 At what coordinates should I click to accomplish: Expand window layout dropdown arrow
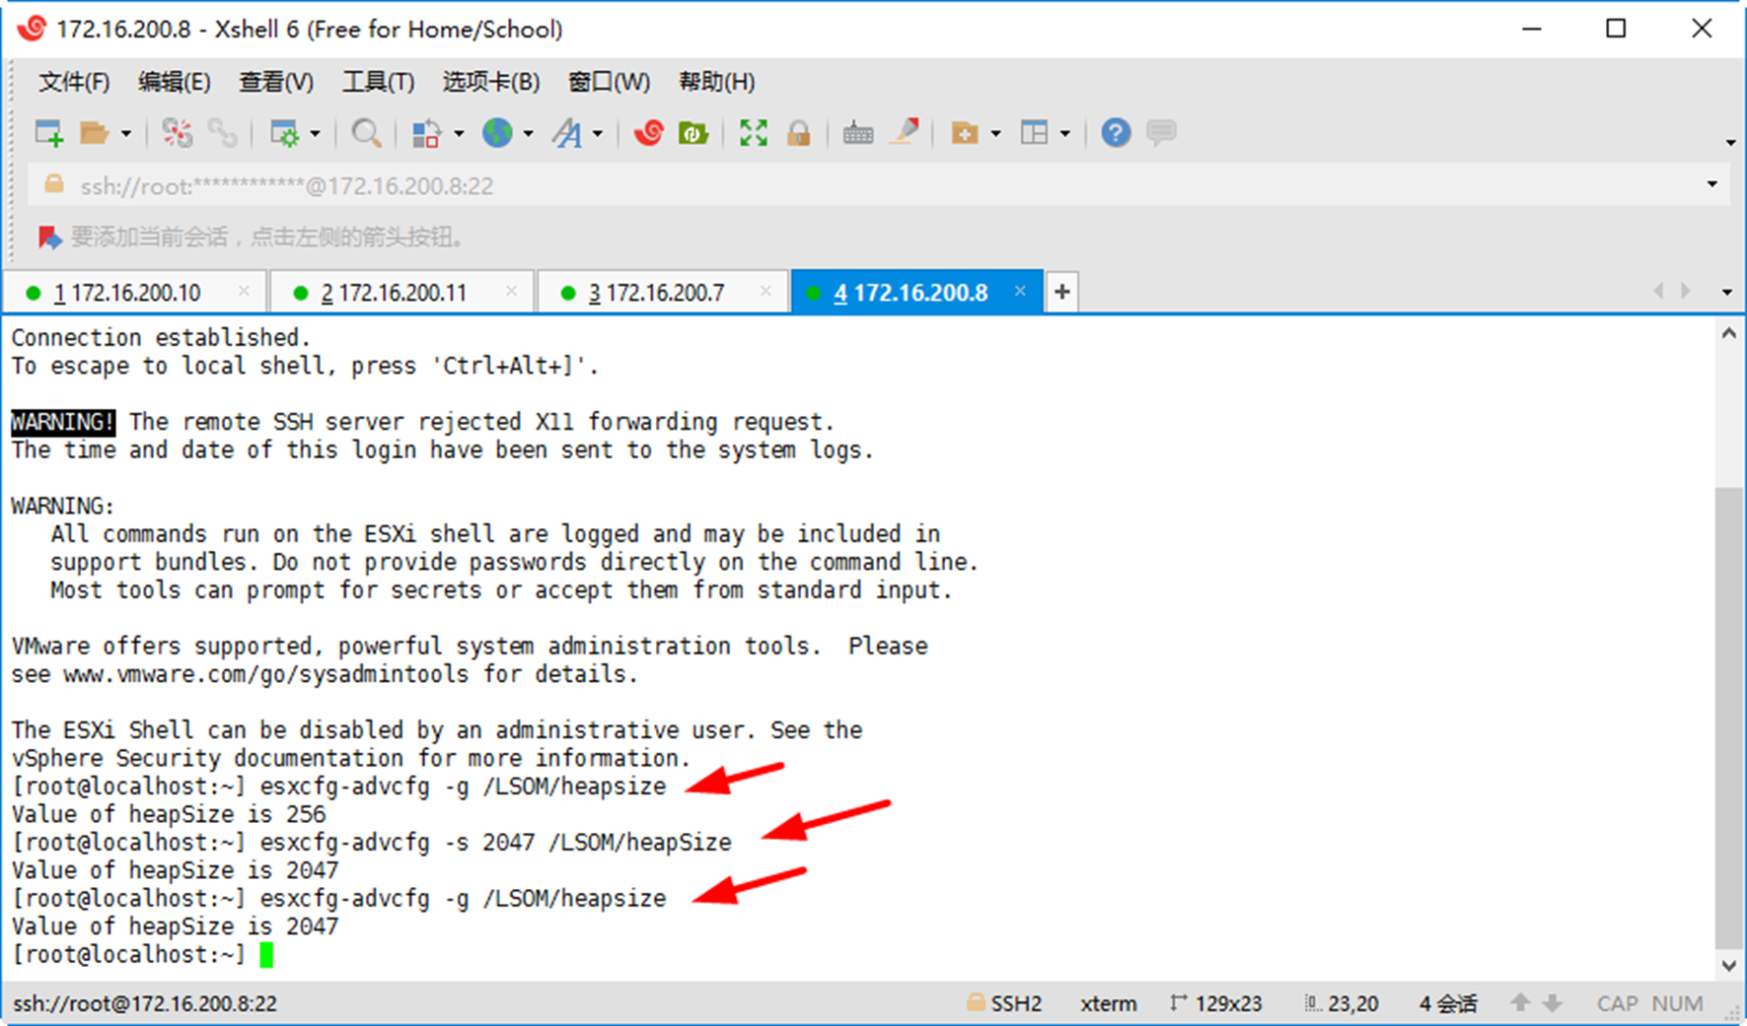coord(1064,134)
